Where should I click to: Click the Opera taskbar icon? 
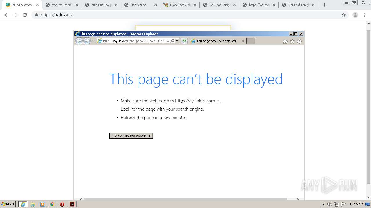62,204
